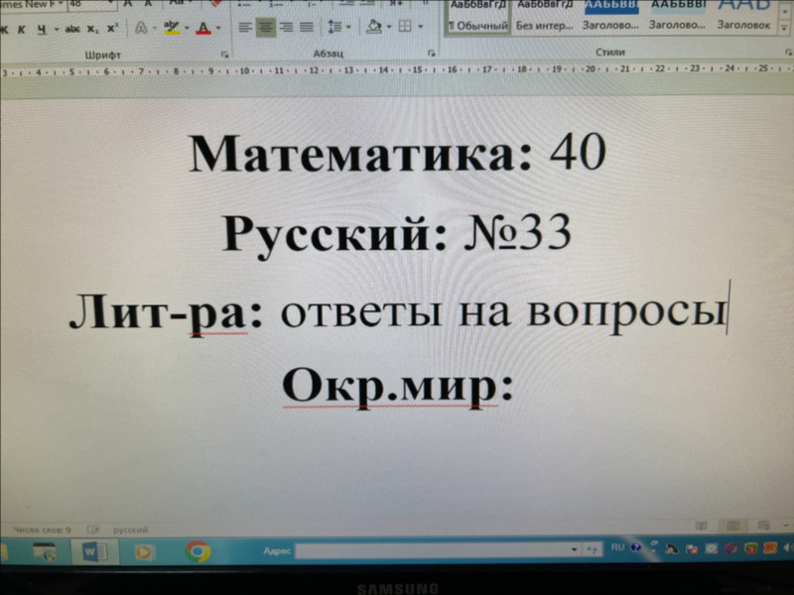Align text to the right
Screen dimensions: 794x595
click(x=286, y=27)
